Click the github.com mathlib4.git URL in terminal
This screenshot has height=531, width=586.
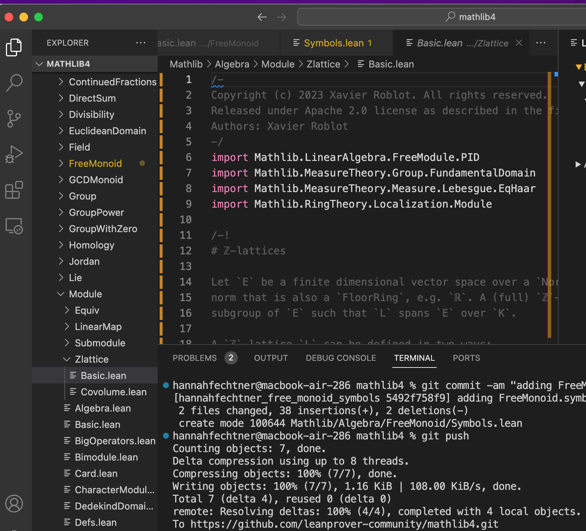[x=344, y=524]
